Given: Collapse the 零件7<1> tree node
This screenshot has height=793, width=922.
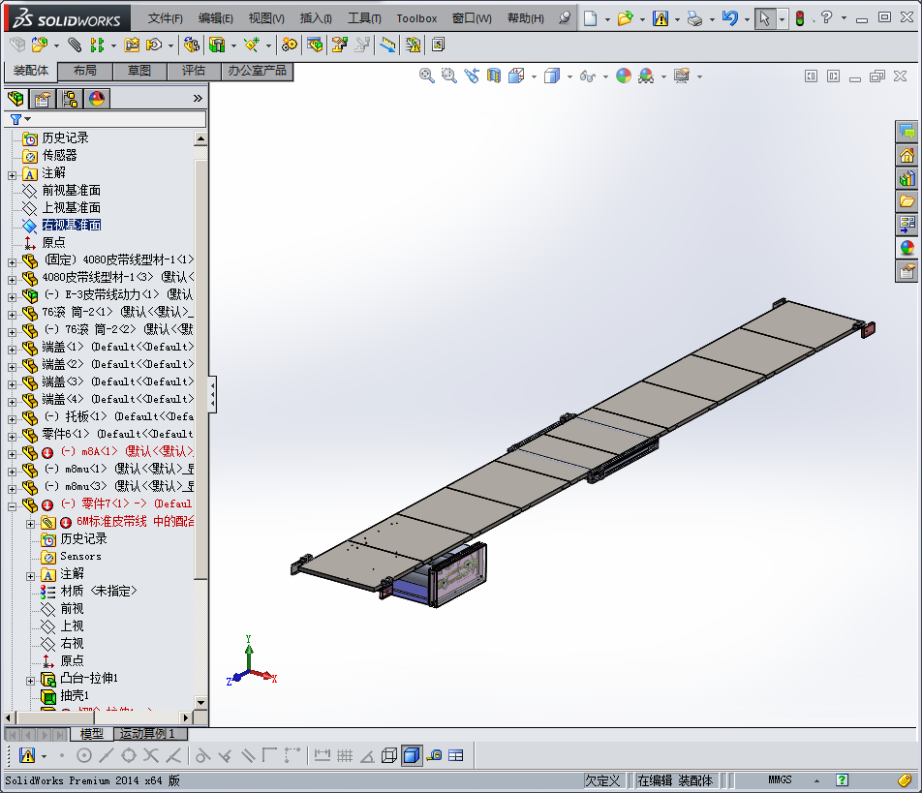Looking at the screenshot, I should [12, 506].
